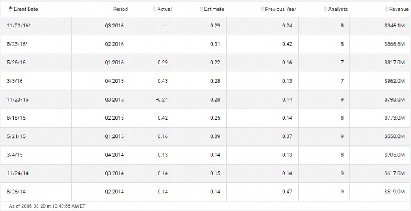Click the -0.24 actual for Q3 2015
Image resolution: width=411 pixels, height=211 pixels.
(x=162, y=99)
